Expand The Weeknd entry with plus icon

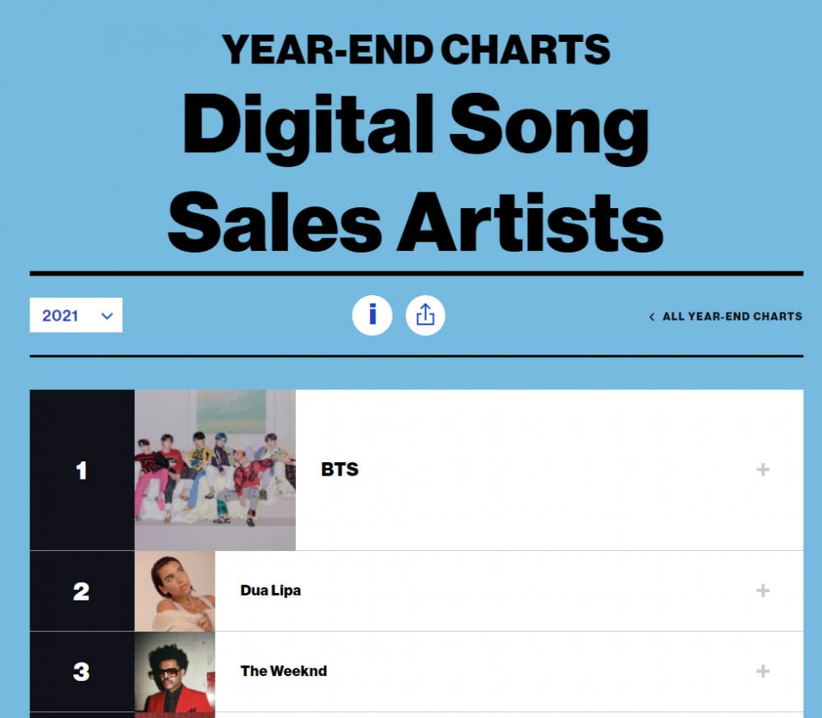(x=763, y=671)
